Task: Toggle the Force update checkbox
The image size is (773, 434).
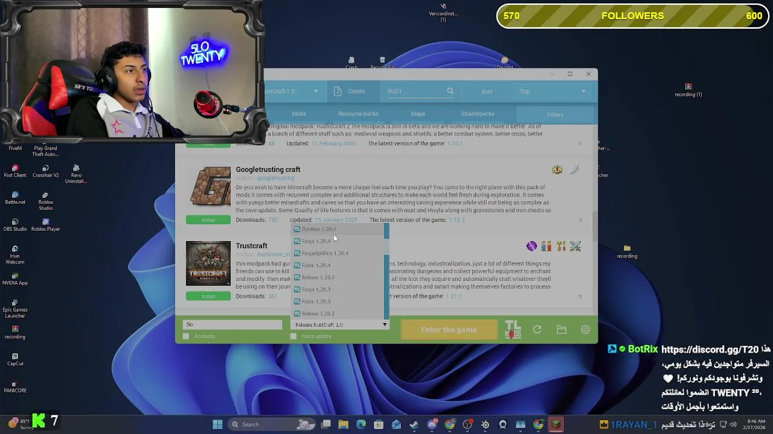Action: [x=293, y=336]
